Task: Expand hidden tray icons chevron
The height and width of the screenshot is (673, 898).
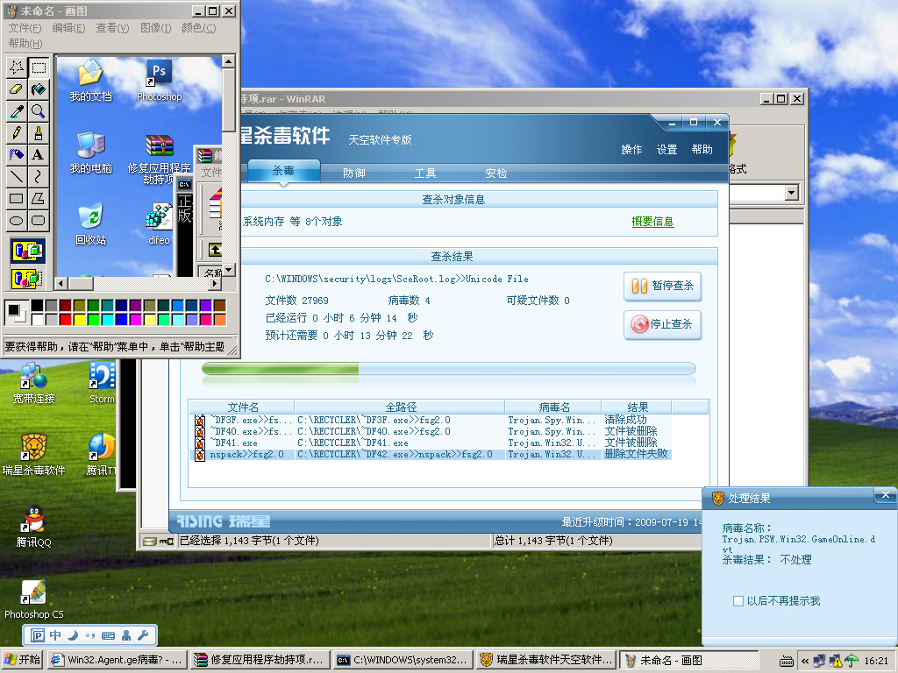Action: 805,661
